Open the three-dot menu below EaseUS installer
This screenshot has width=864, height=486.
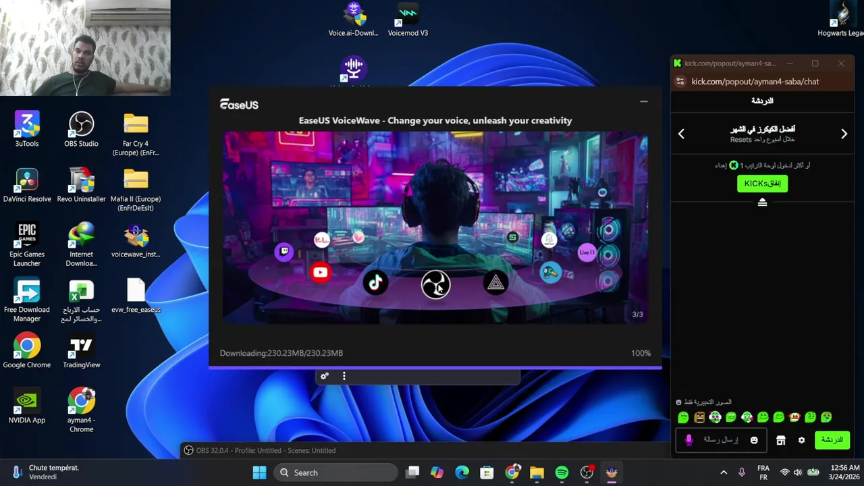344,376
